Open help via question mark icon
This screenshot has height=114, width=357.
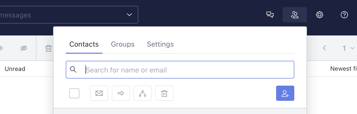(344, 15)
